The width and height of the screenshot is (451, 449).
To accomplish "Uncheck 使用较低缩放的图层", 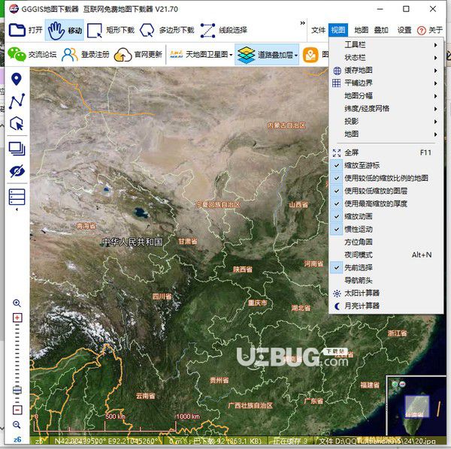I will 386,191.
